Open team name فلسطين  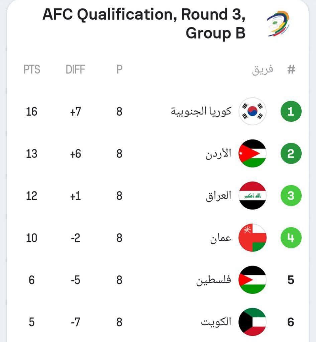pyautogui.click(x=214, y=280)
